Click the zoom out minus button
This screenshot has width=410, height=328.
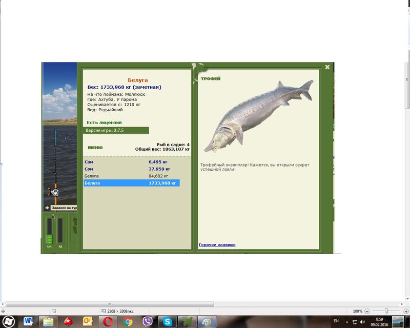click(367, 311)
